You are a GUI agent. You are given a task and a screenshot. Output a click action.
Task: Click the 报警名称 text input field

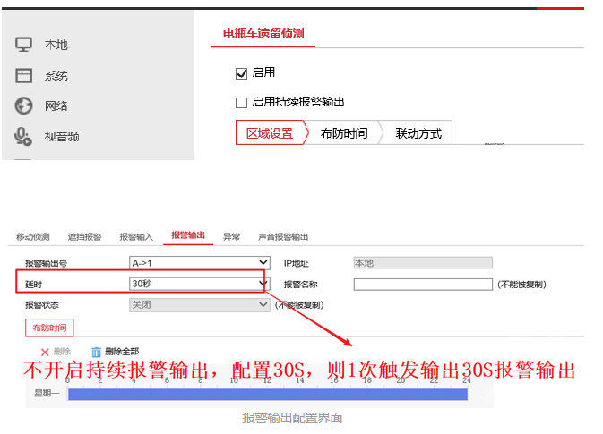point(423,285)
